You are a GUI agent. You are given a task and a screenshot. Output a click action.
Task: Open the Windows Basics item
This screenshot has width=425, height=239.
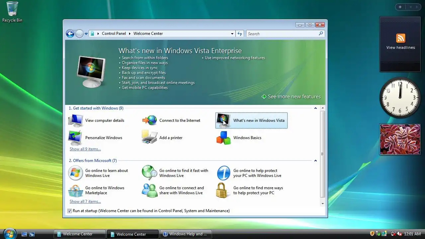pyautogui.click(x=239, y=138)
